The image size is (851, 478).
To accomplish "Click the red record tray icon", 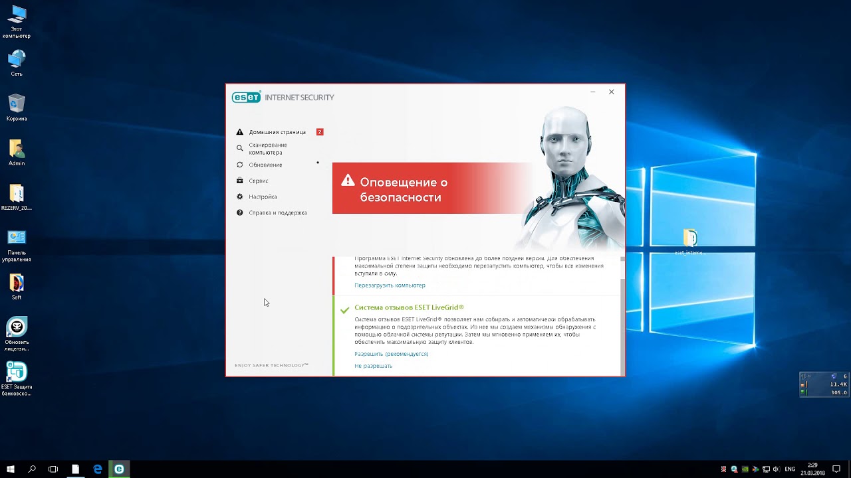I will 723,469.
